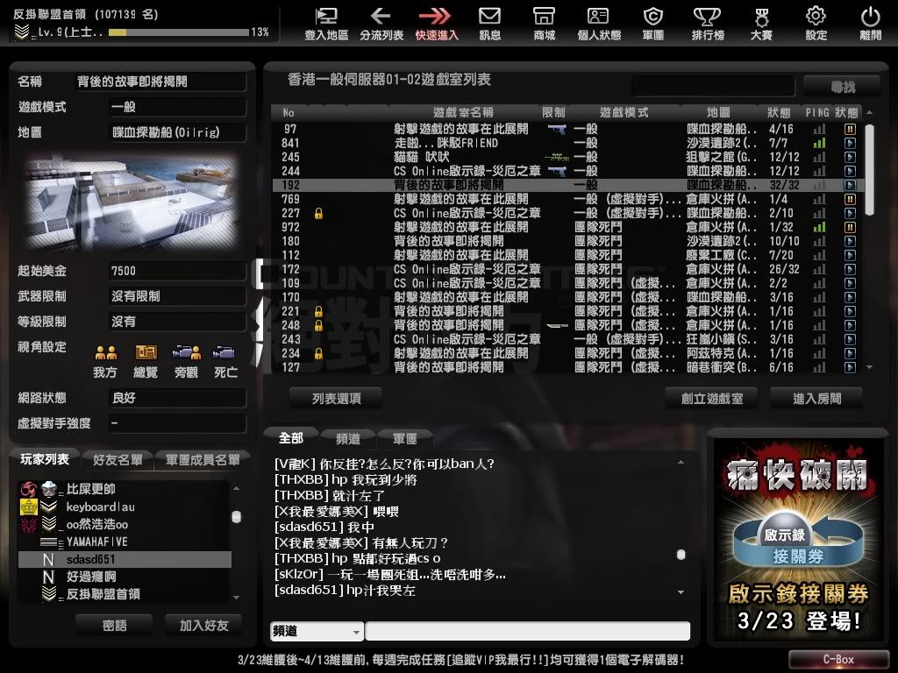
Task: Click the chat window scrollbar handle
Action: (x=681, y=555)
